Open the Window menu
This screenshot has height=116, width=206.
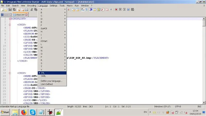(85, 6)
